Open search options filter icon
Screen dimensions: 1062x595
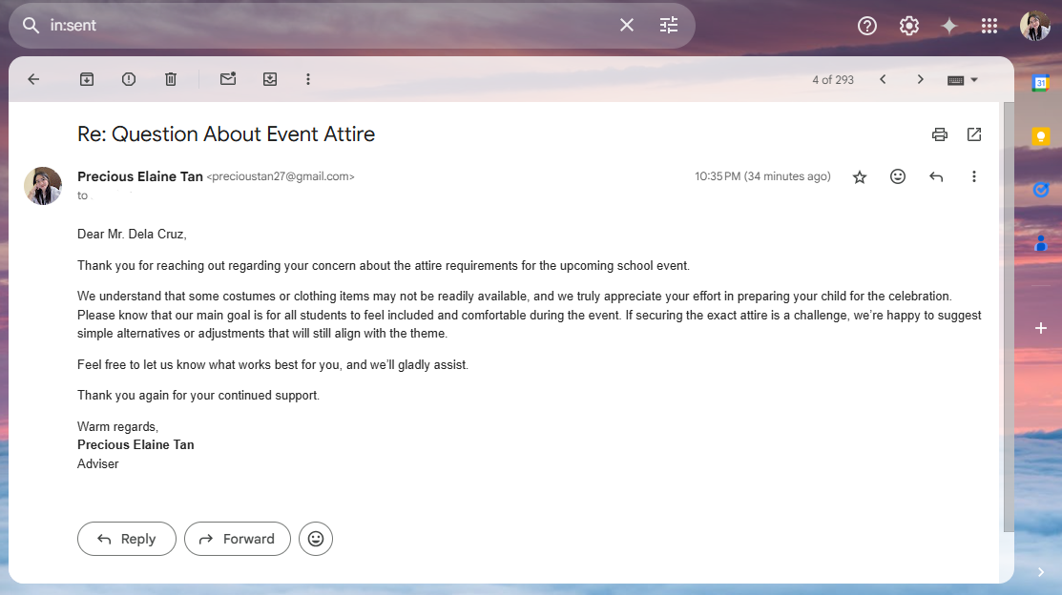(x=669, y=25)
